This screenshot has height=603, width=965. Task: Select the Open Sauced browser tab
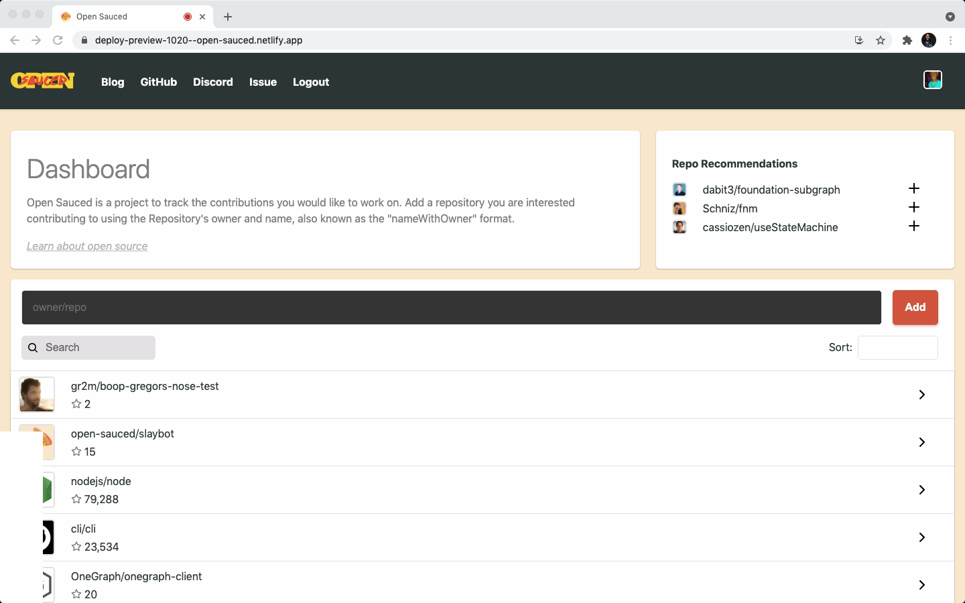(133, 16)
